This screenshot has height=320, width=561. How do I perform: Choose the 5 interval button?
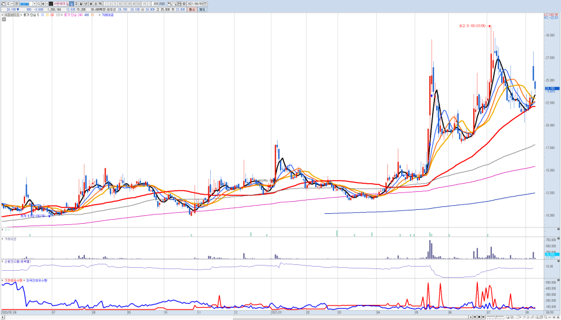point(115,3)
